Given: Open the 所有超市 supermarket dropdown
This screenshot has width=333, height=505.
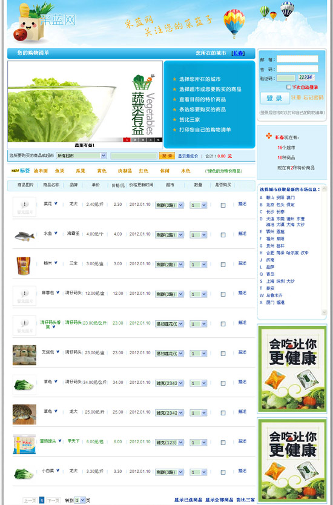Looking at the screenshot, I should 81,156.
